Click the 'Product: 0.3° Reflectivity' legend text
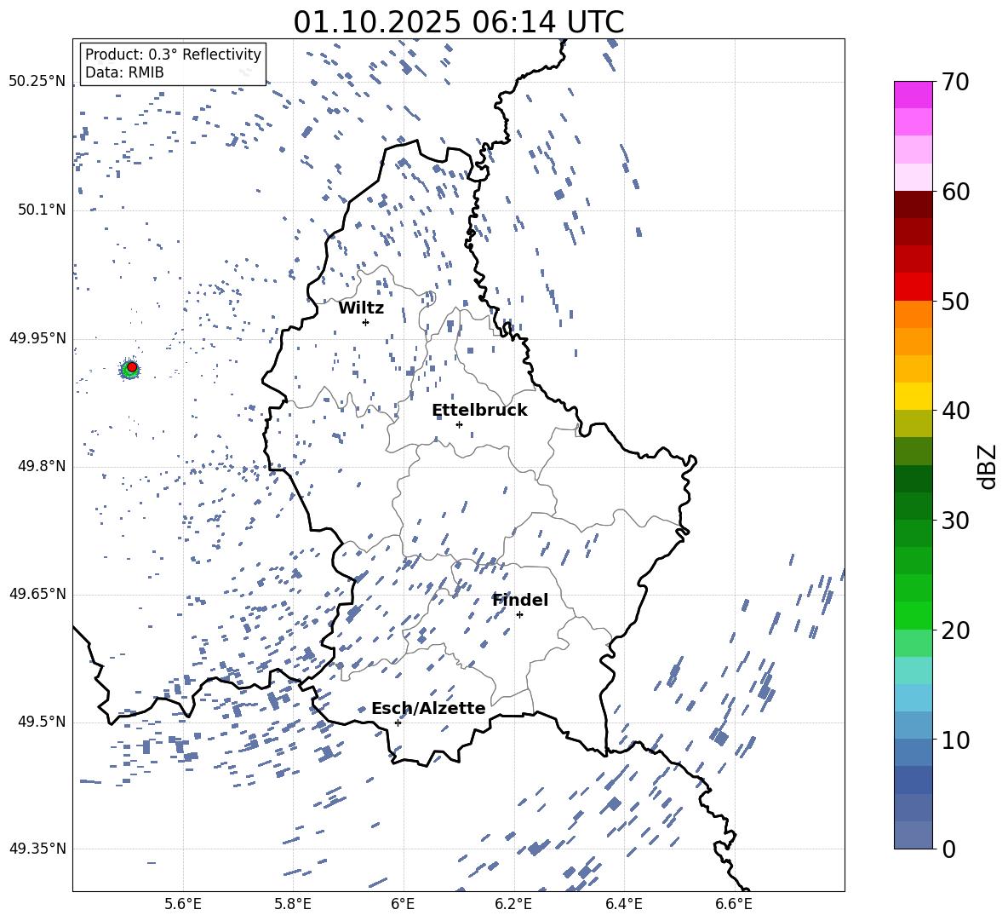The image size is (1008, 921). 173,54
